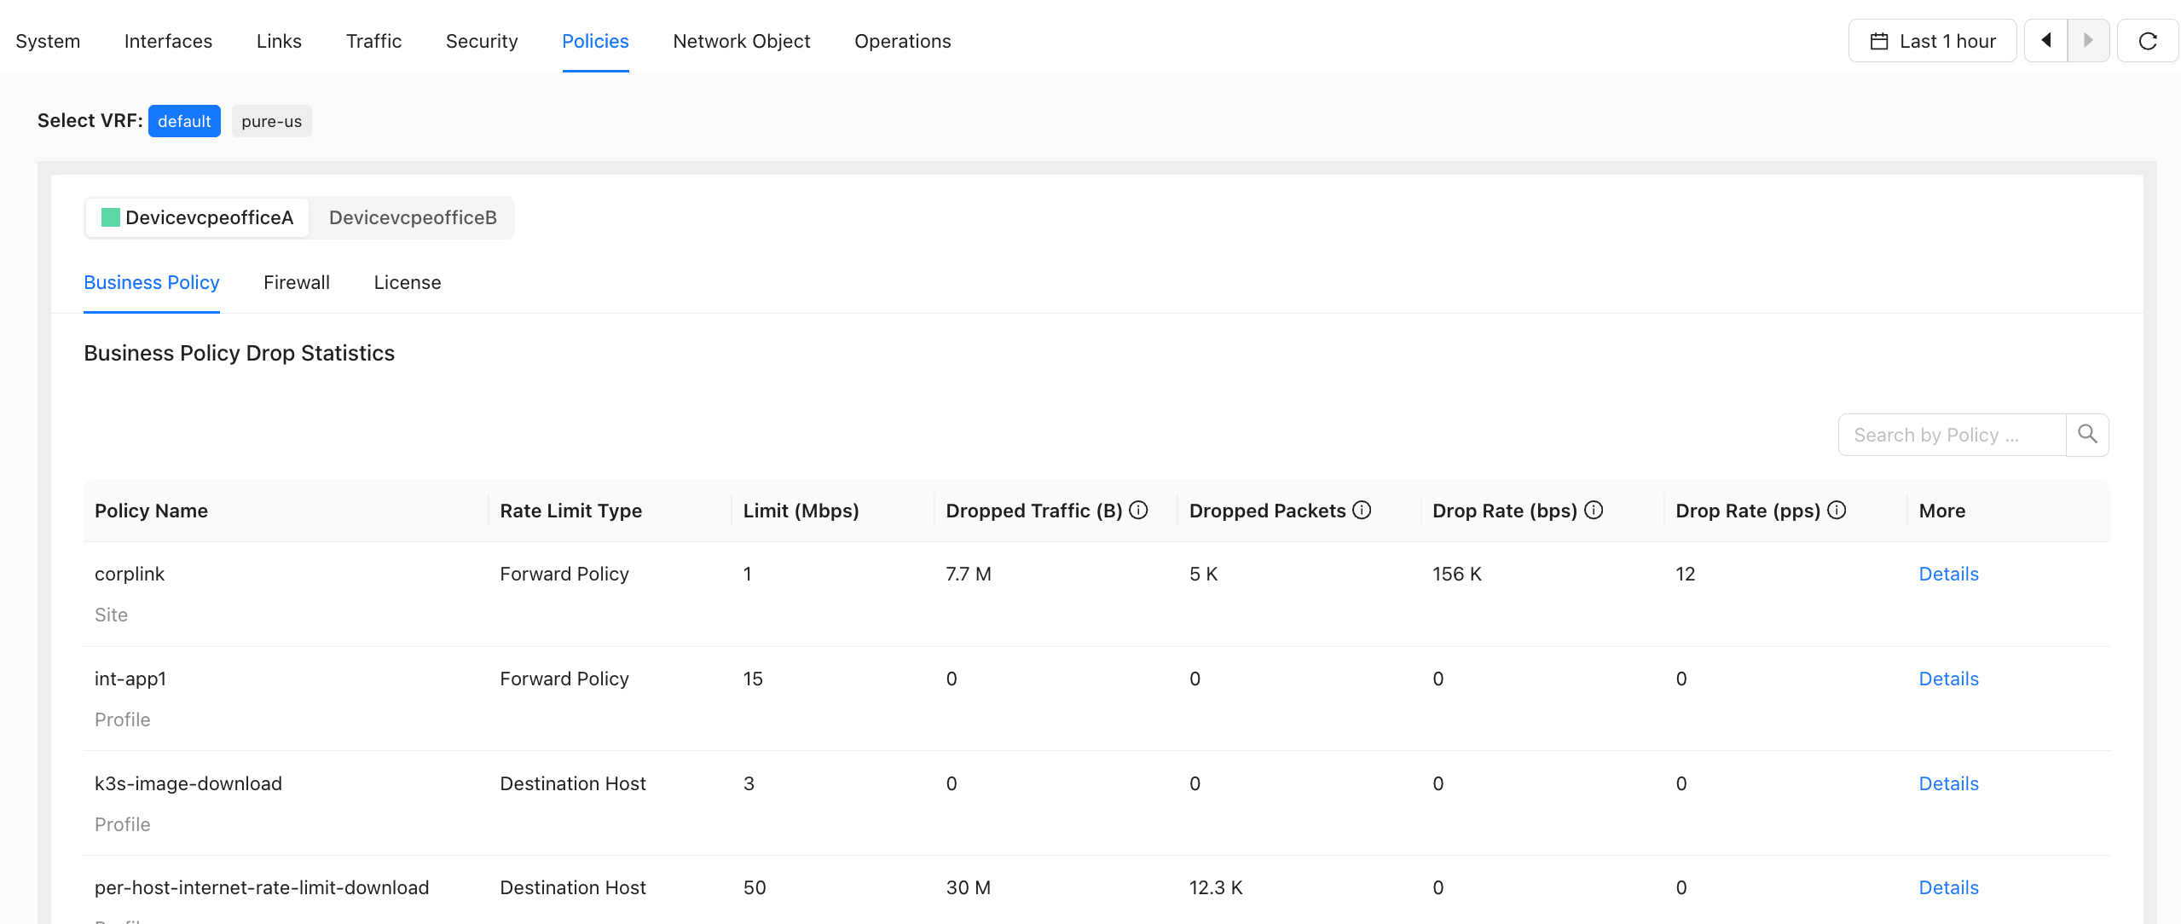Image resolution: width=2181 pixels, height=924 pixels.
Task: Click 7.7 M dropped traffic value
Action: click(969, 574)
